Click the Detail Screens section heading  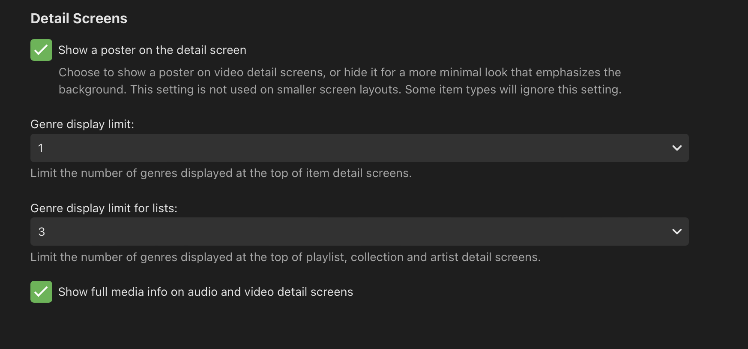[x=79, y=18]
